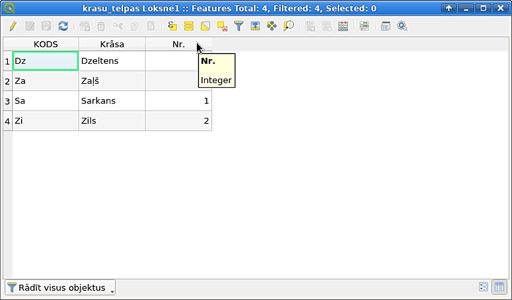Click the Nr. cell with value 2
Screen dimensions: 512x300
click(x=179, y=121)
